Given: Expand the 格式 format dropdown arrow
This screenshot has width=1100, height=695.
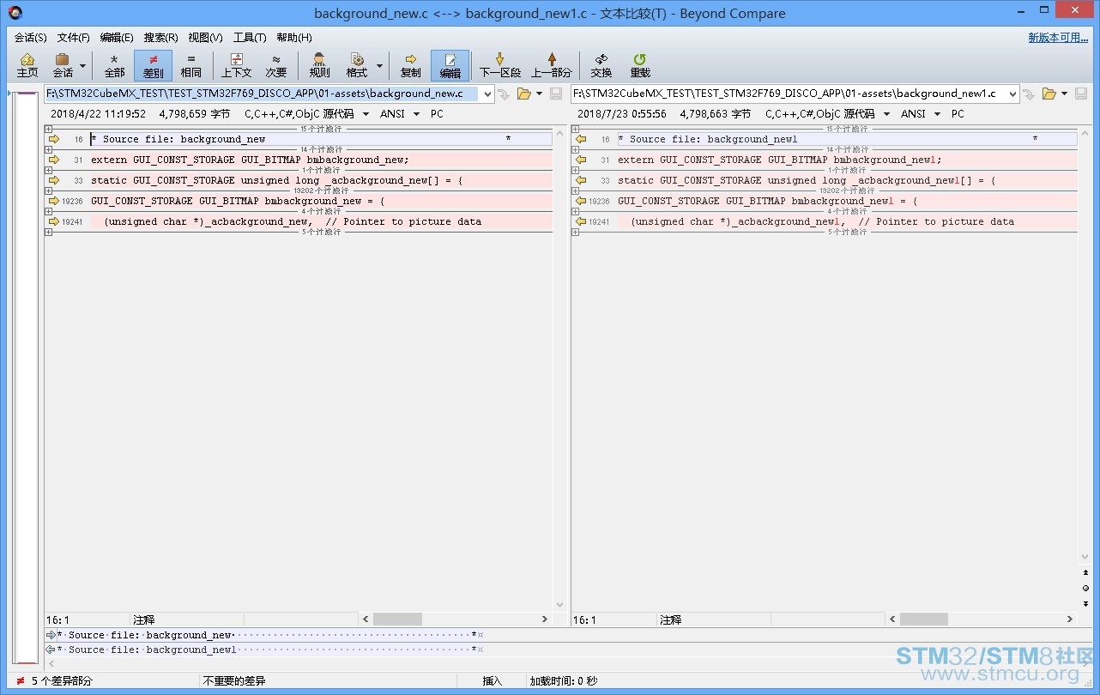Looking at the screenshot, I should tap(379, 66).
